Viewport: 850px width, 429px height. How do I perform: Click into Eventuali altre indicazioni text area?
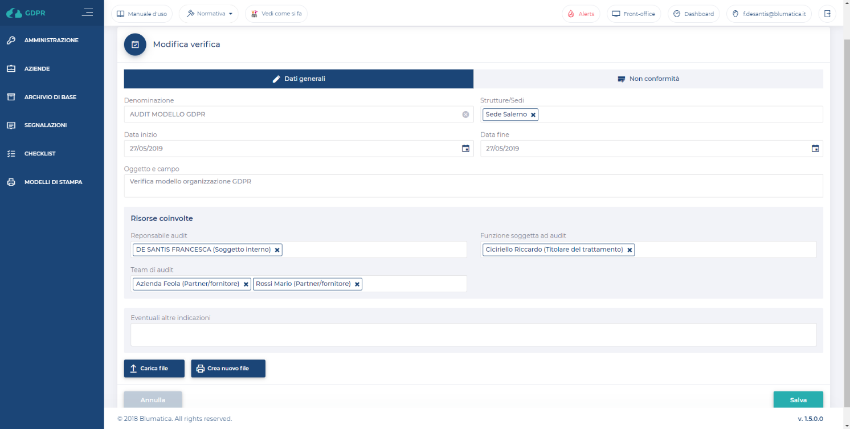point(473,335)
